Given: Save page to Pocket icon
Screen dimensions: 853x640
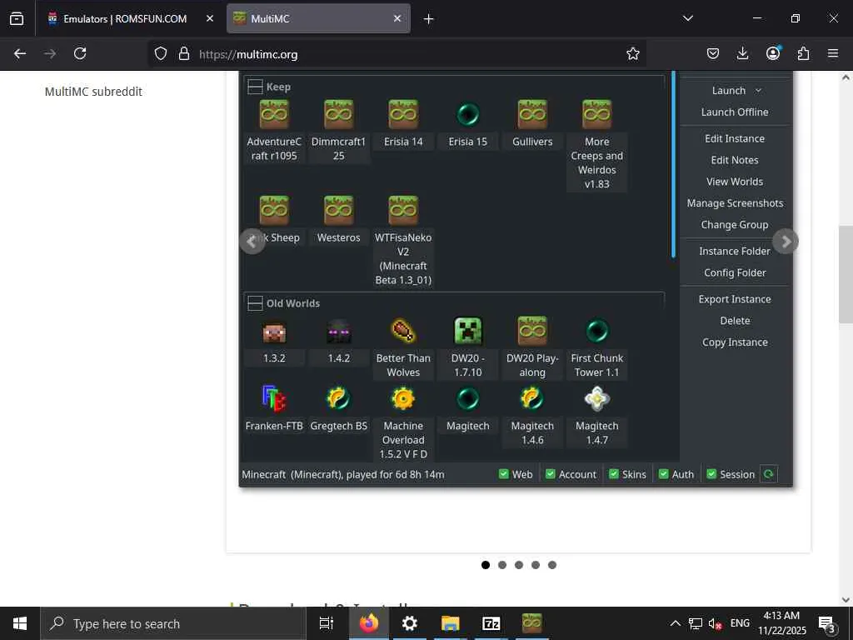Looking at the screenshot, I should click(713, 53).
